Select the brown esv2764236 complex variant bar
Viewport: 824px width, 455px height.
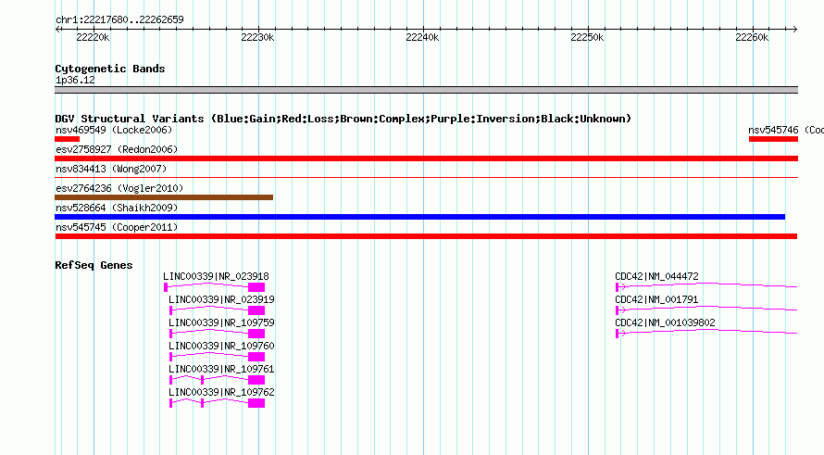click(164, 197)
